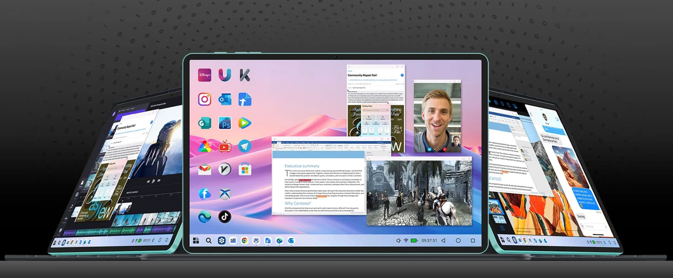Open the Wi-Fi status icon
The width and height of the screenshot is (673, 278).
click(x=406, y=241)
